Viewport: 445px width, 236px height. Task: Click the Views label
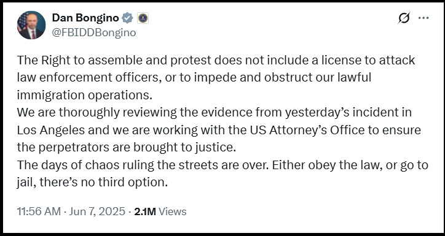pos(172,211)
